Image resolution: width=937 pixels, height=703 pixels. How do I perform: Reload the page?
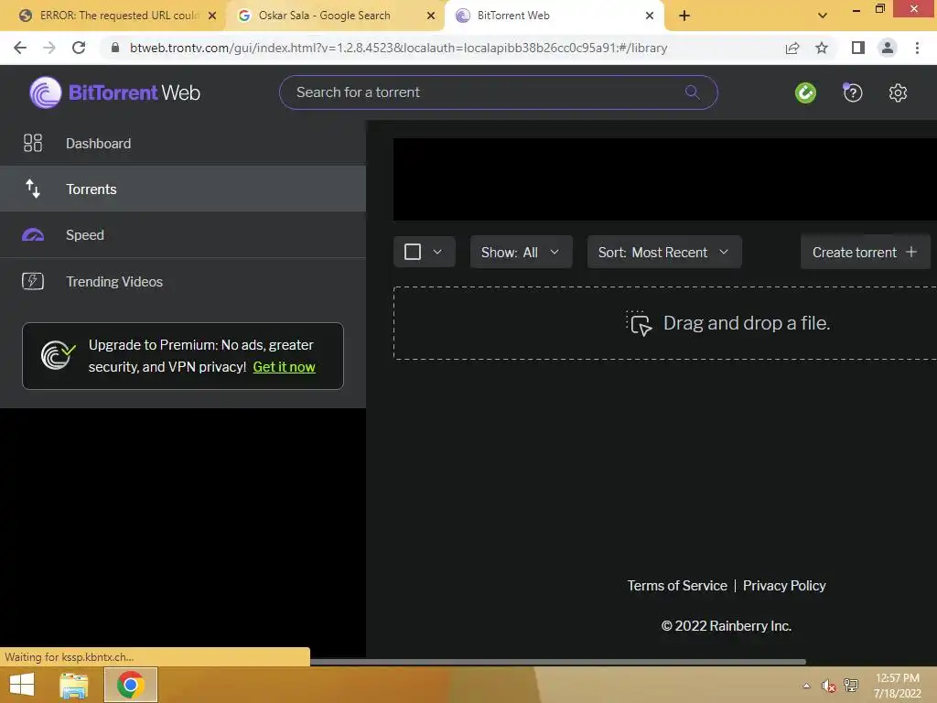tap(79, 48)
